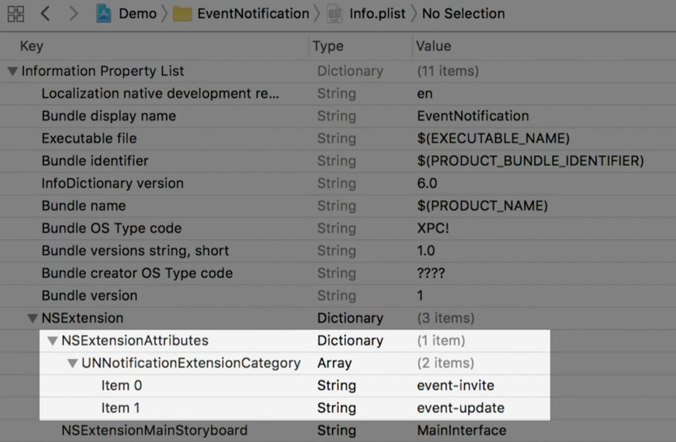This screenshot has width=676, height=442.
Task: Go forward with the right chevron
Action: click(73, 14)
